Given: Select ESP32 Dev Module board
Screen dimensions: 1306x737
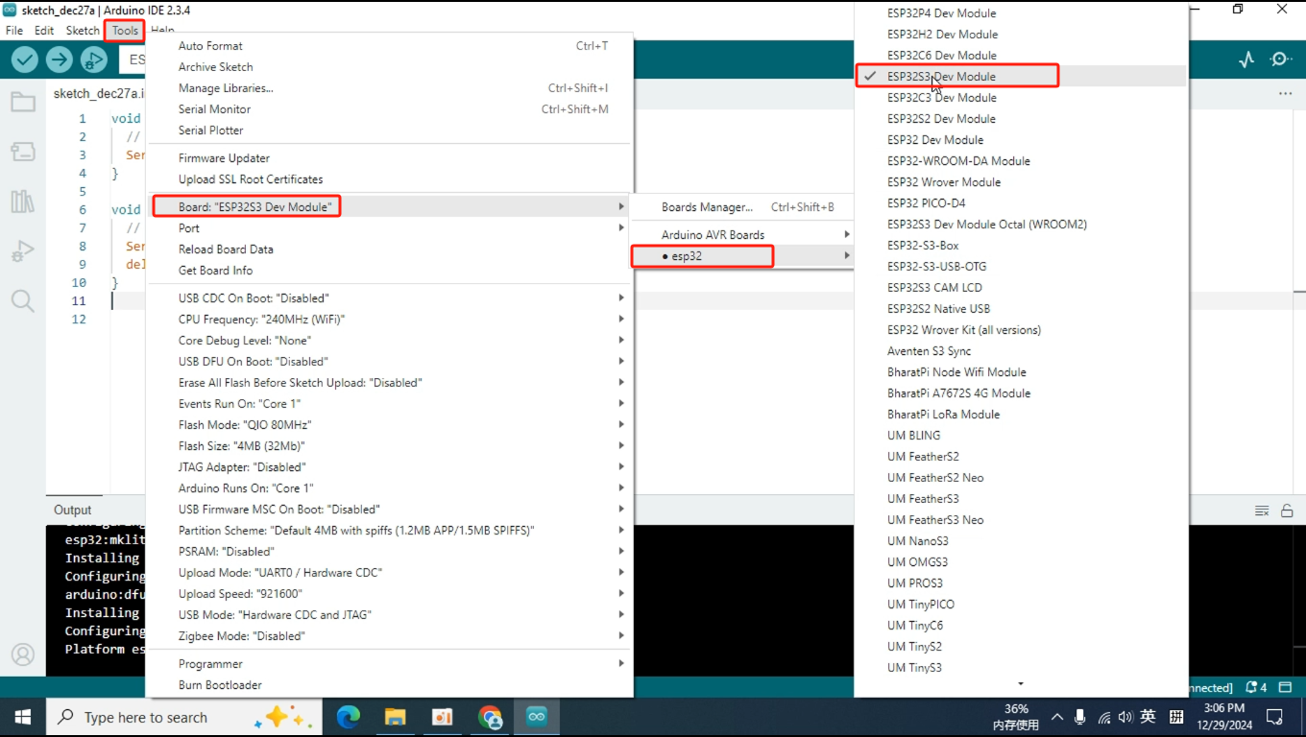Looking at the screenshot, I should (1020, 140).
